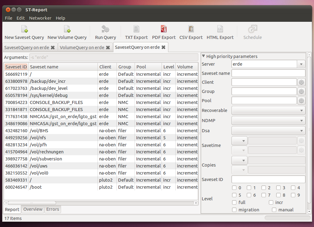
Task: Click the table's horizontal scrollbar thumb
Action: tap(32, 203)
